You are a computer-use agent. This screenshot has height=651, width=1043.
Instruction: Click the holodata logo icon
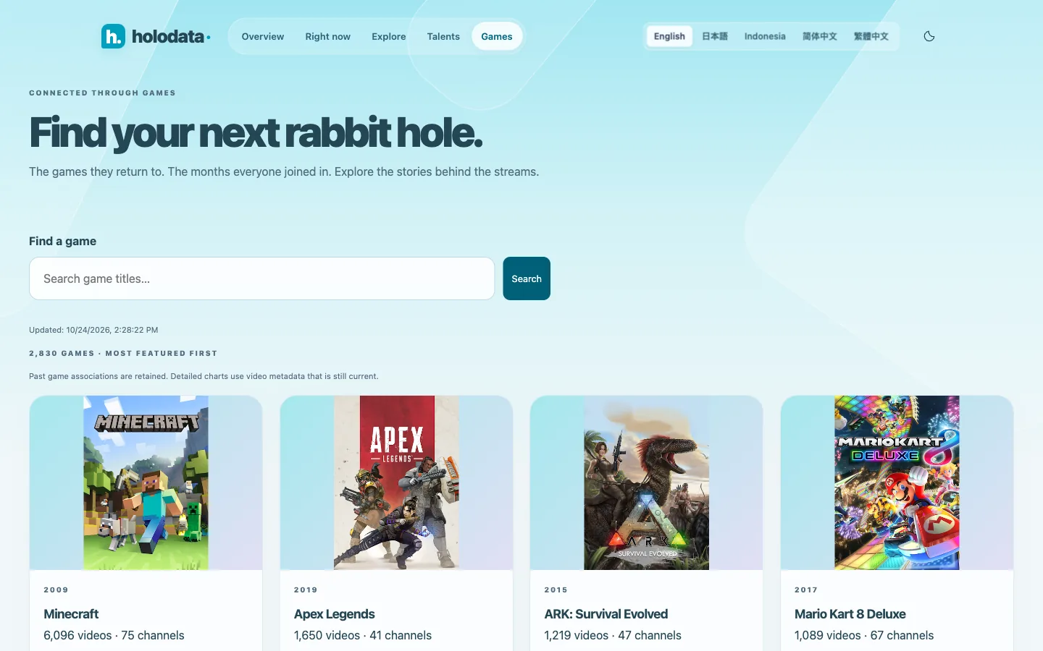tap(113, 36)
